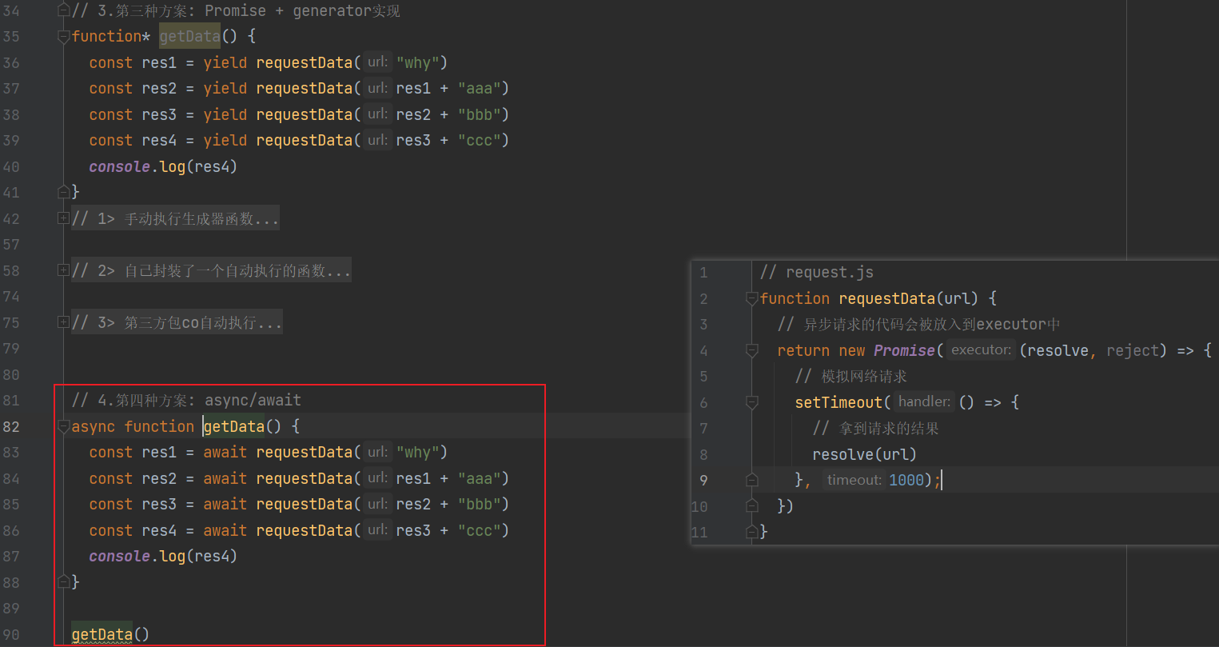Viewport: 1219px width, 647px height.
Task: Click the "why" string on the await line 83
Action: pyautogui.click(x=417, y=452)
